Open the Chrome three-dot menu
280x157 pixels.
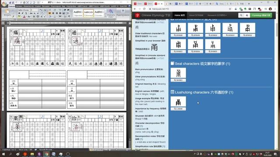tap(275, 9)
